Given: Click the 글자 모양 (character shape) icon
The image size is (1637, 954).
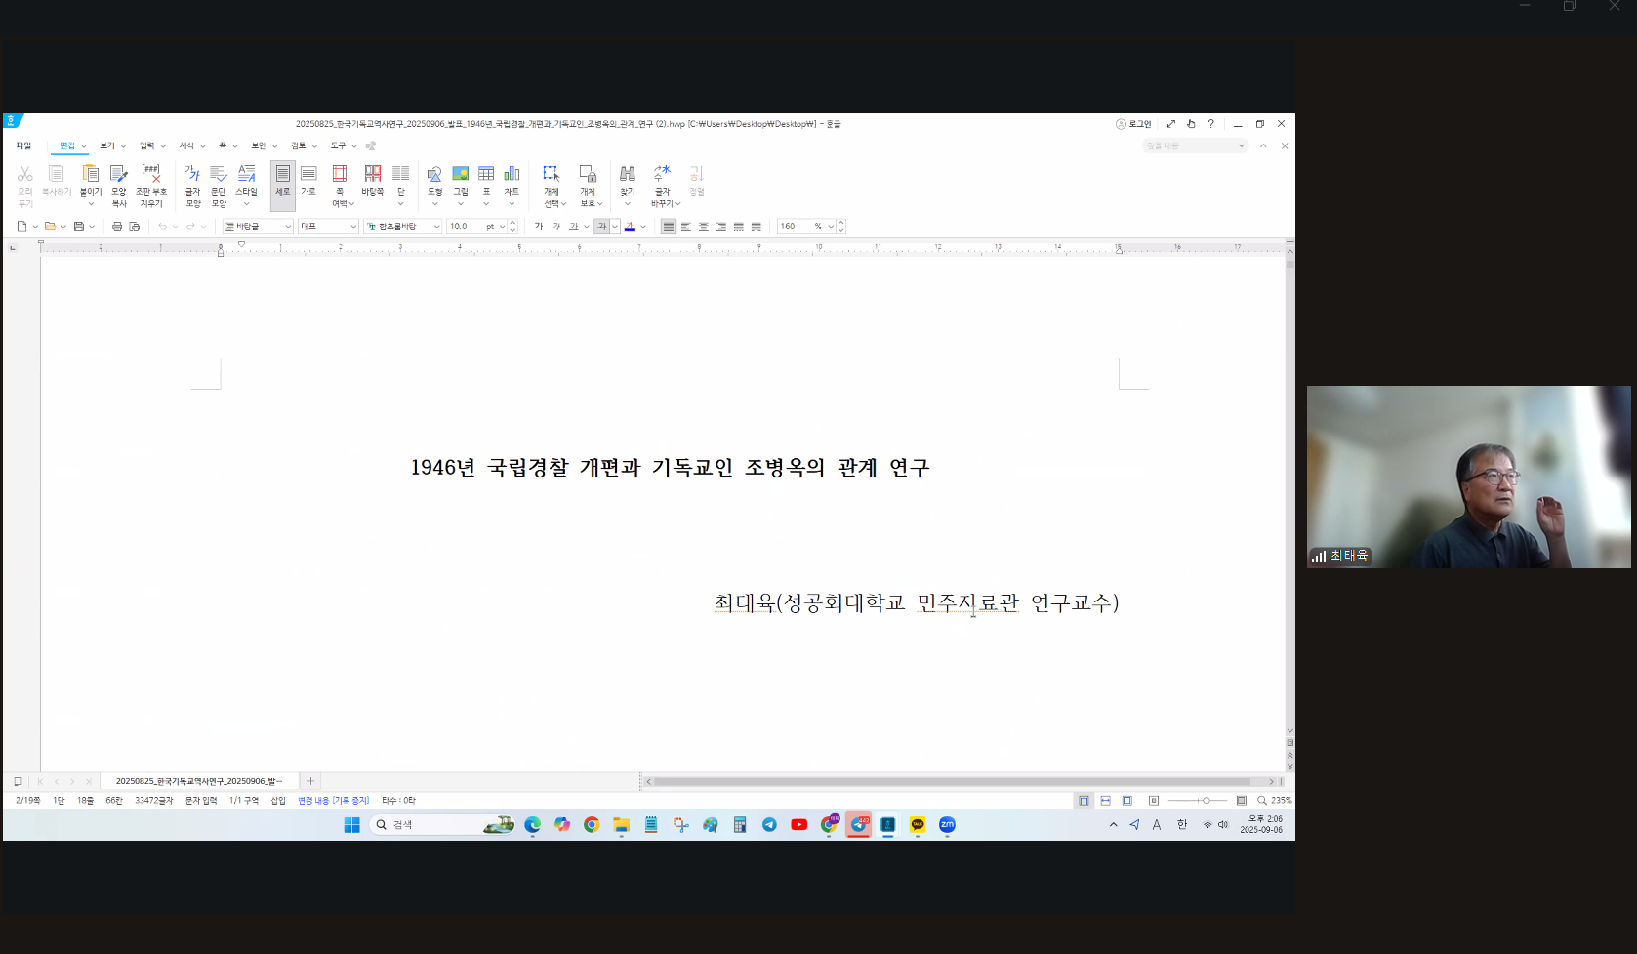Looking at the screenshot, I should tap(192, 184).
